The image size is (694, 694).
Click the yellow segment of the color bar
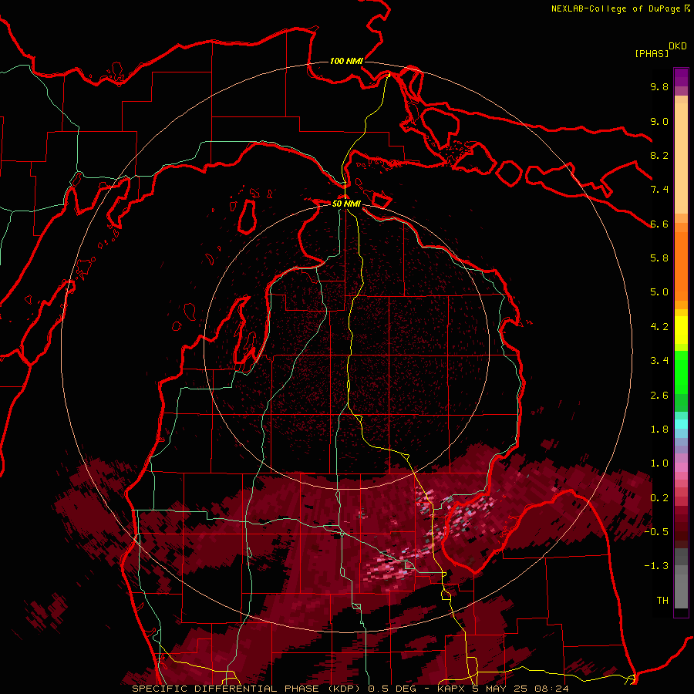[681, 329]
